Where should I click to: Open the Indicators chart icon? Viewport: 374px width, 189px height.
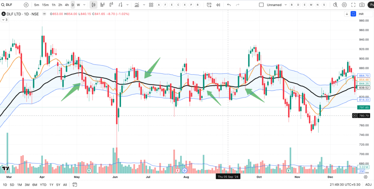click(x=137, y=5)
